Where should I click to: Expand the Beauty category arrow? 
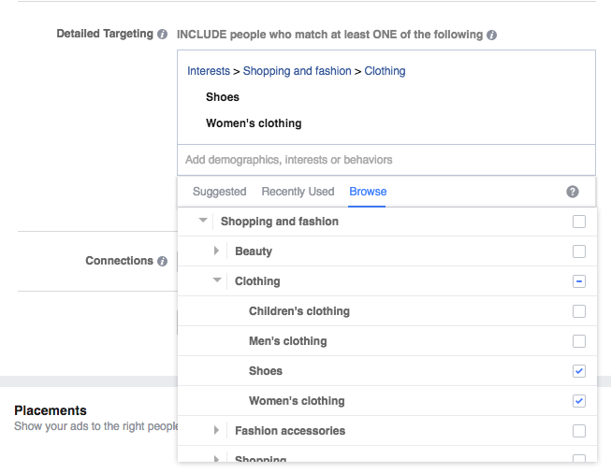tap(217, 251)
